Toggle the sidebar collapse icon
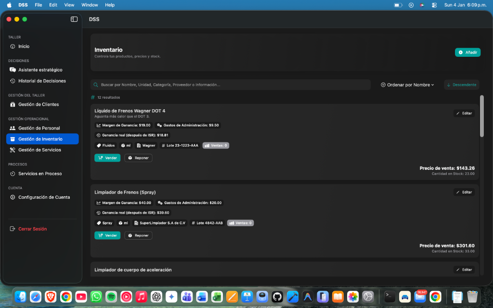This screenshot has width=493, height=308. (73, 19)
